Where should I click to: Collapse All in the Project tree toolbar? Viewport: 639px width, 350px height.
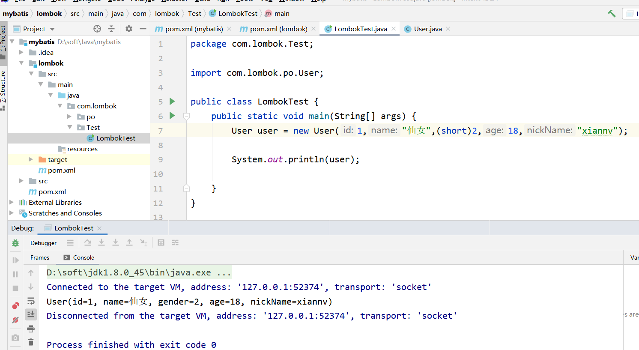(110, 29)
